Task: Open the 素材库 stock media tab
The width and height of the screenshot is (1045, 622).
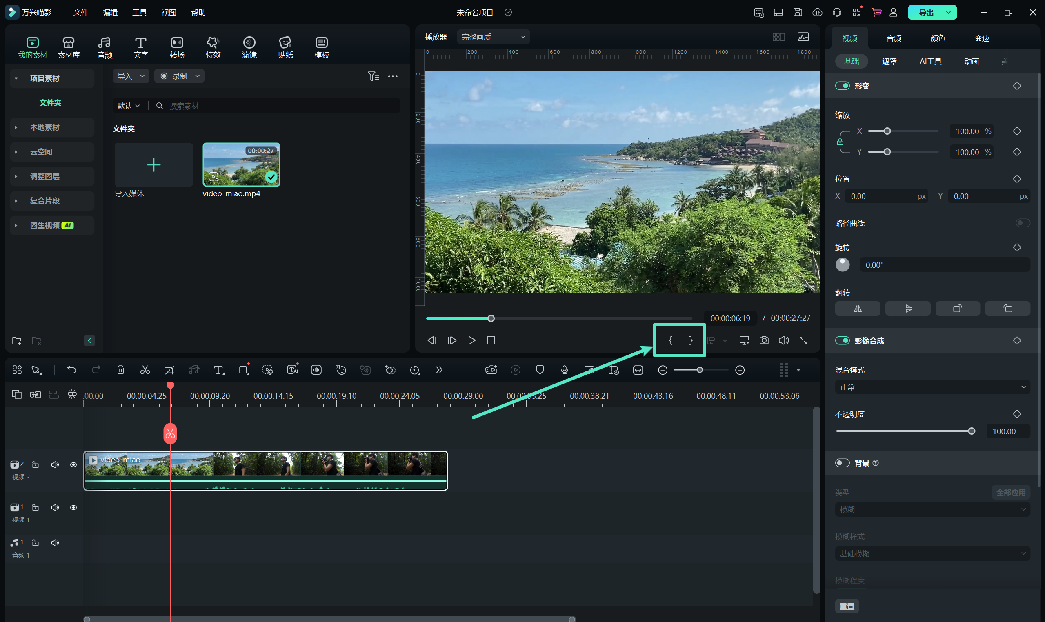Action: click(x=69, y=47)
